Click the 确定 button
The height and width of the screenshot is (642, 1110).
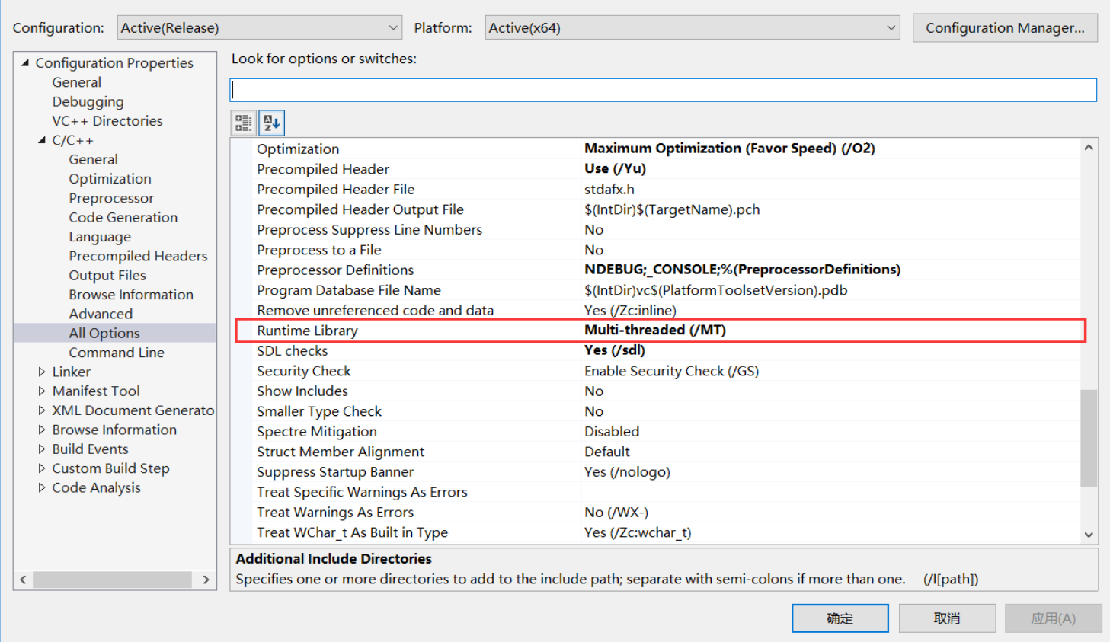pyautogui.click(x=840, y=618)
